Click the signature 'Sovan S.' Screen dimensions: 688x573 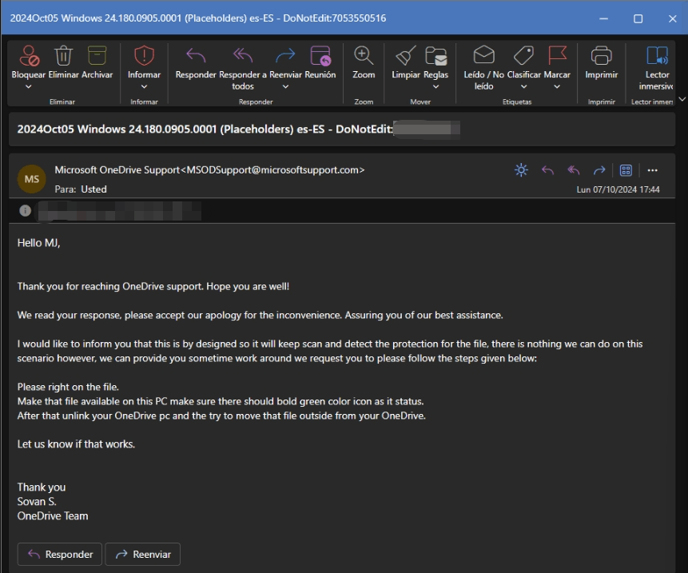click(37, 502)
